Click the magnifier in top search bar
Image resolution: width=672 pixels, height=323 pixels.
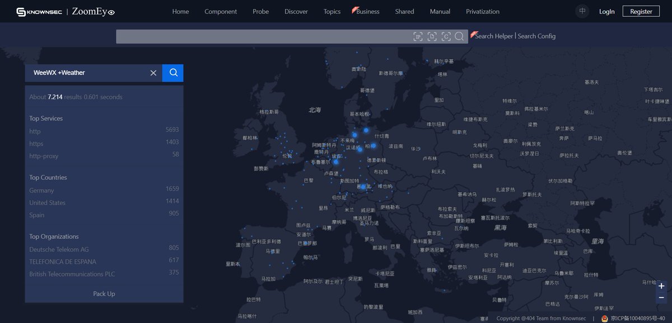(459, 36)
